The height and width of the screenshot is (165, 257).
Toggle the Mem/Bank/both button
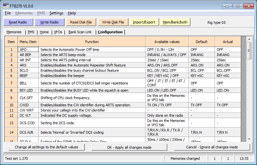(175, 22)
